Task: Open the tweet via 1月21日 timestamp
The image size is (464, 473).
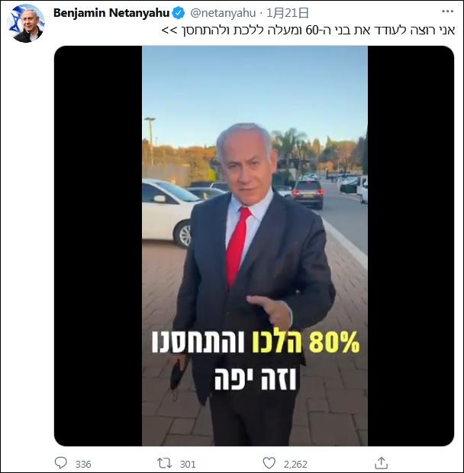Action: coord(288,13)
